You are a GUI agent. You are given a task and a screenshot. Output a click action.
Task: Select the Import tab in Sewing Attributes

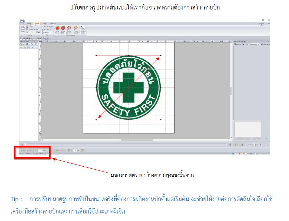click(x=237, y=44)
